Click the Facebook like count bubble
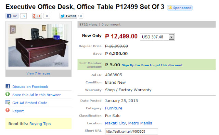 pyautogui.click(x=24, y=16)
